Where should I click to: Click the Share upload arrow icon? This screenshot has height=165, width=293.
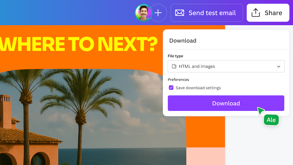point(256,13)
